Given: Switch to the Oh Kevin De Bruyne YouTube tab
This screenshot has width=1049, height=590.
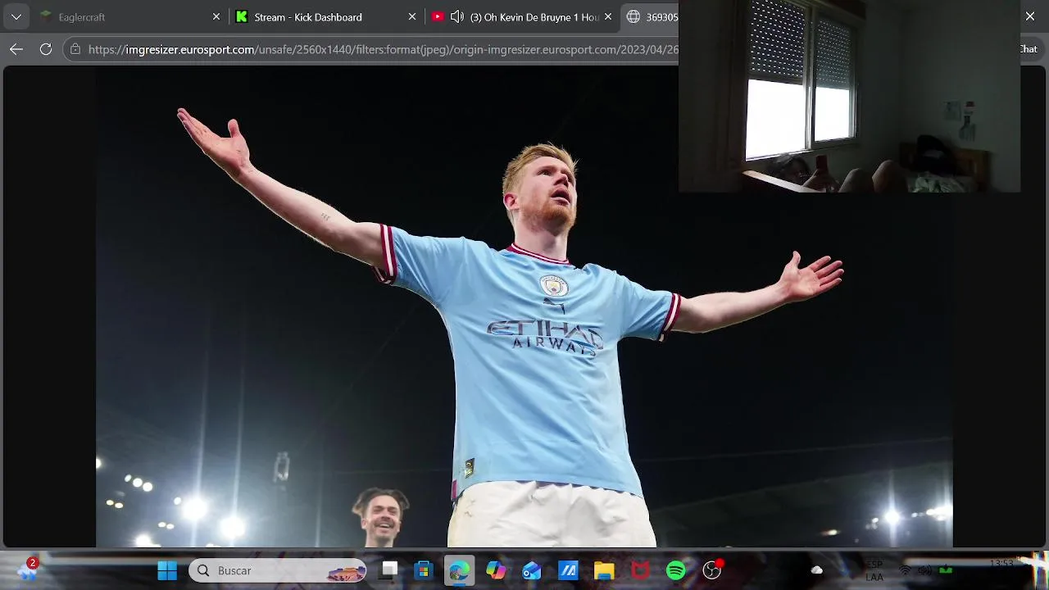Looking at the screenshot, I should coord(523,16).
